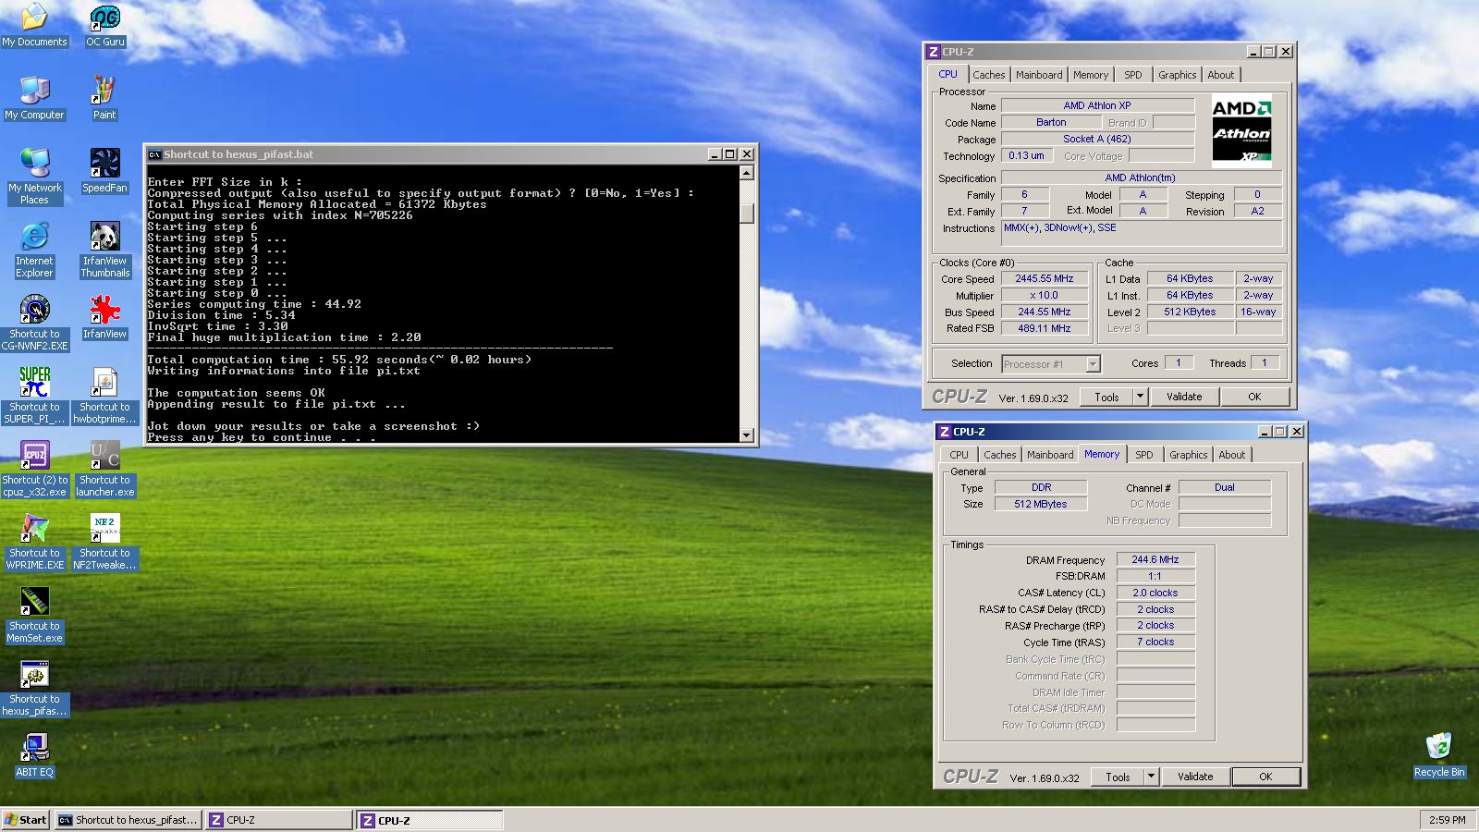Open SPD tab in upper CPU-Z
The image size is (1479, 832).
[1133, 75]
